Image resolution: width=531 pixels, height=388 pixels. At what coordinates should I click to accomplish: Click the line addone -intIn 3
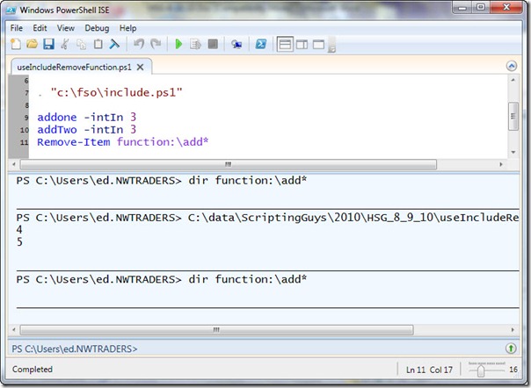click(x=87, y=118)
